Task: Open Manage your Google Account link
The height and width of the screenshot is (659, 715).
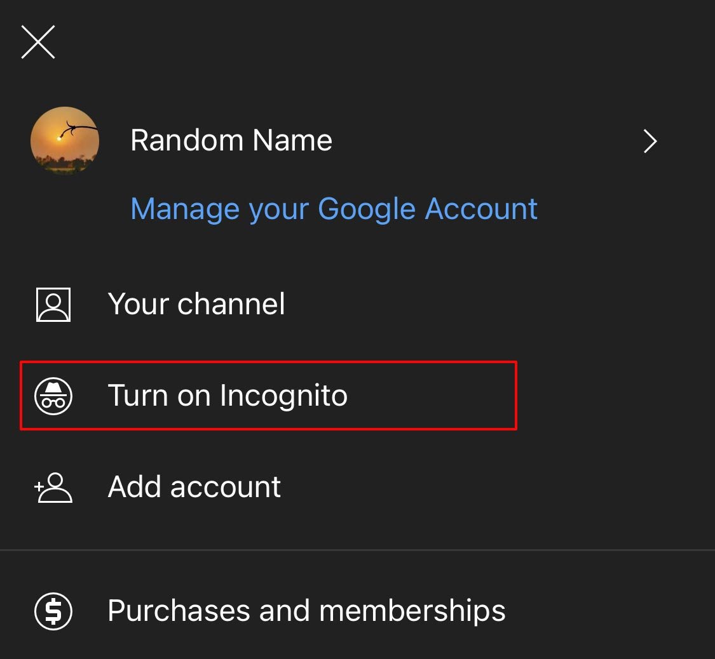Action: point(334,209)
